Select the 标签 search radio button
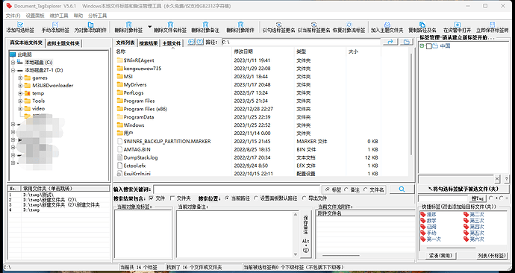515x273 pixels. [328, 189]
